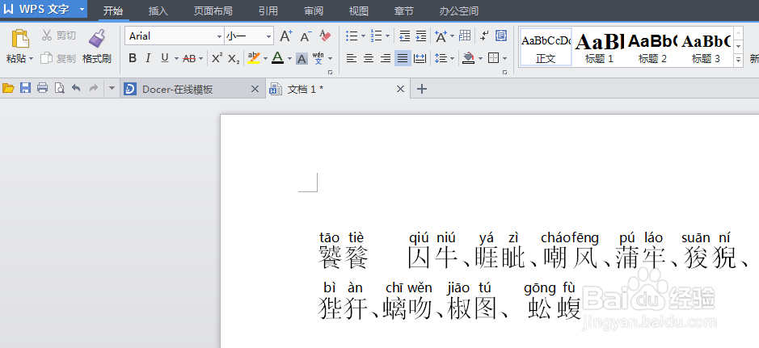Screen dimensions: 759x348
Task: Expand the bullet list dropdown arrow
Action: click(x=363, y=36)
